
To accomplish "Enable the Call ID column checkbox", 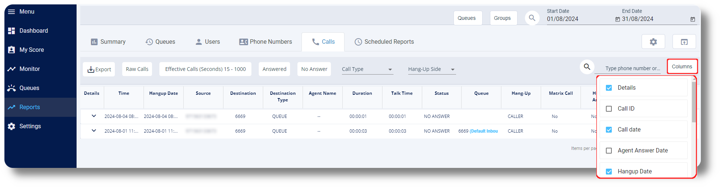I will pos(609,109).
